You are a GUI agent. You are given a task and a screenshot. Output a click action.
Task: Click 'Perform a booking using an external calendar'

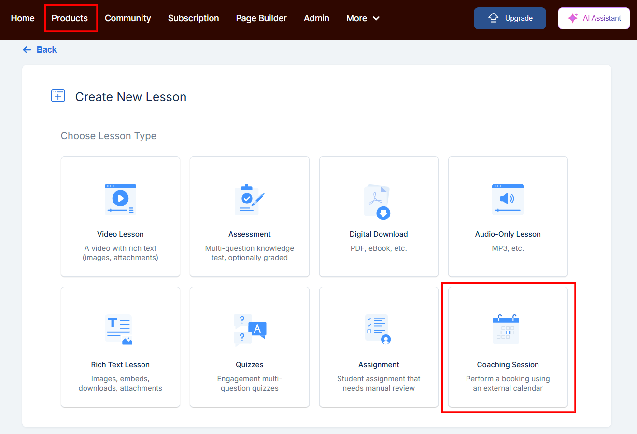click(x=508, y=383)
